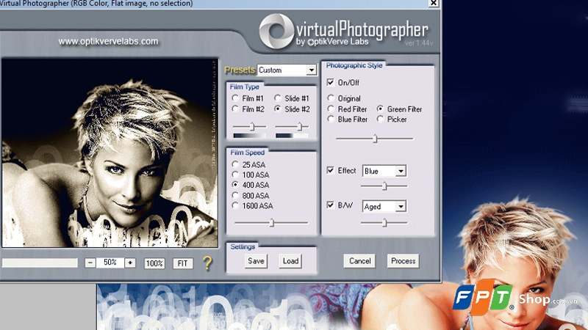Click the 50% zoom value field
This screenshot has width=588, height=330.
110,263
